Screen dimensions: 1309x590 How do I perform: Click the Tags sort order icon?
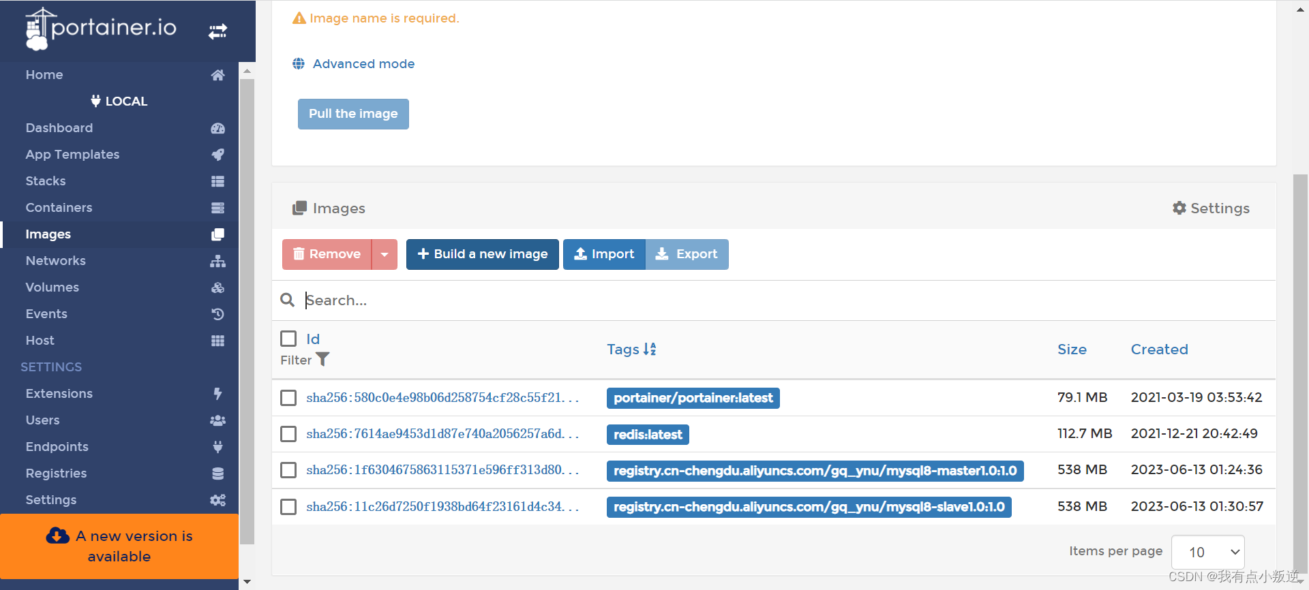(x=650, y=350)
